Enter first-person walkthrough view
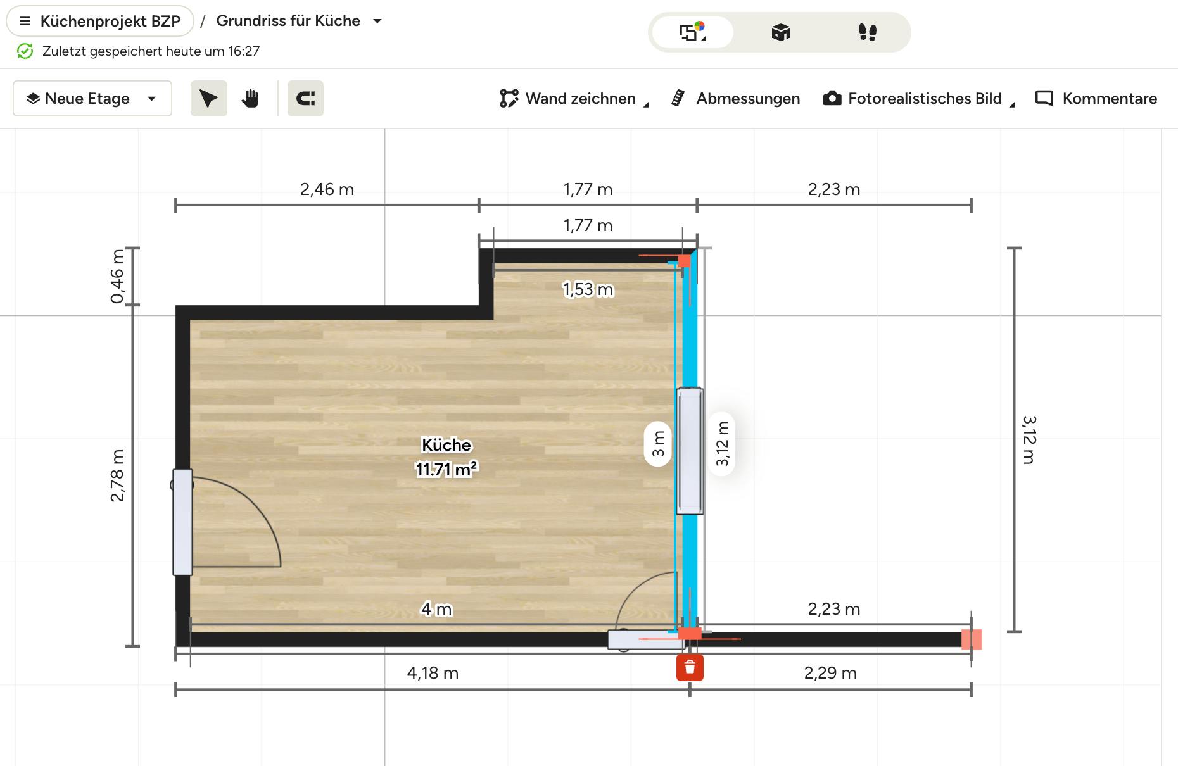This screenshot has width=1178, height=766. (867, 32)
